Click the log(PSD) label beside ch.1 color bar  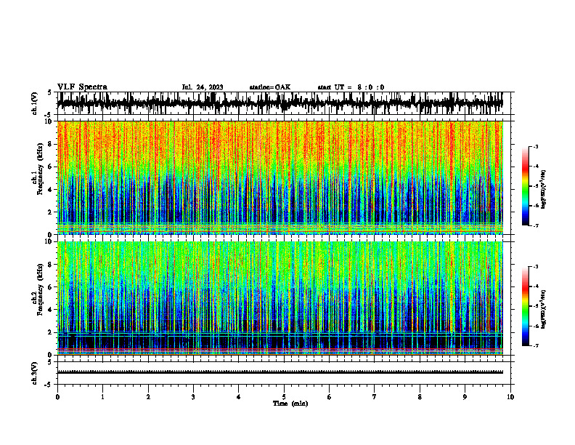[544, 190]
